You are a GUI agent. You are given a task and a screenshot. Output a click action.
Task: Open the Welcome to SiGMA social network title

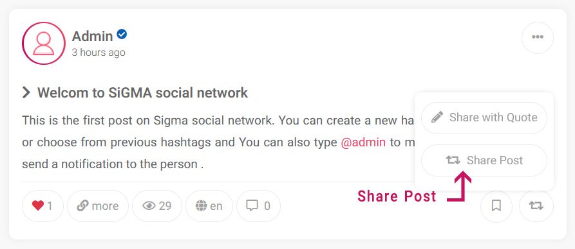(x=143, y=92)
